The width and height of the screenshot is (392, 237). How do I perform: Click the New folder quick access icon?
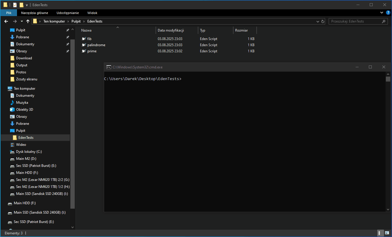[21, 5]
